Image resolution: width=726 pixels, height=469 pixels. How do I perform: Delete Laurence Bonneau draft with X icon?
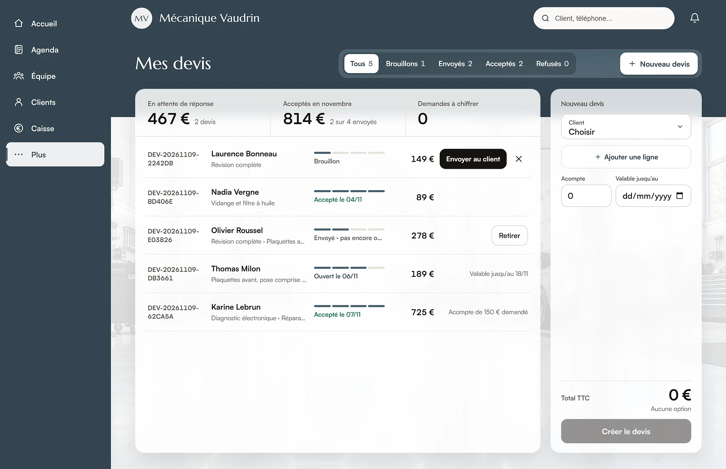519,159
